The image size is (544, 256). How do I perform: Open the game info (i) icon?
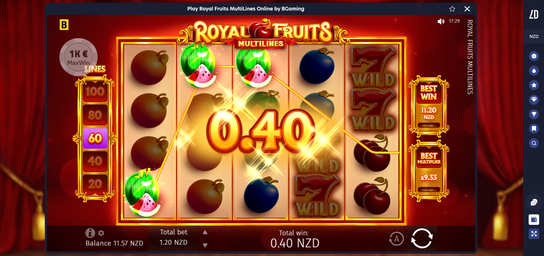(x=90, y=233)
